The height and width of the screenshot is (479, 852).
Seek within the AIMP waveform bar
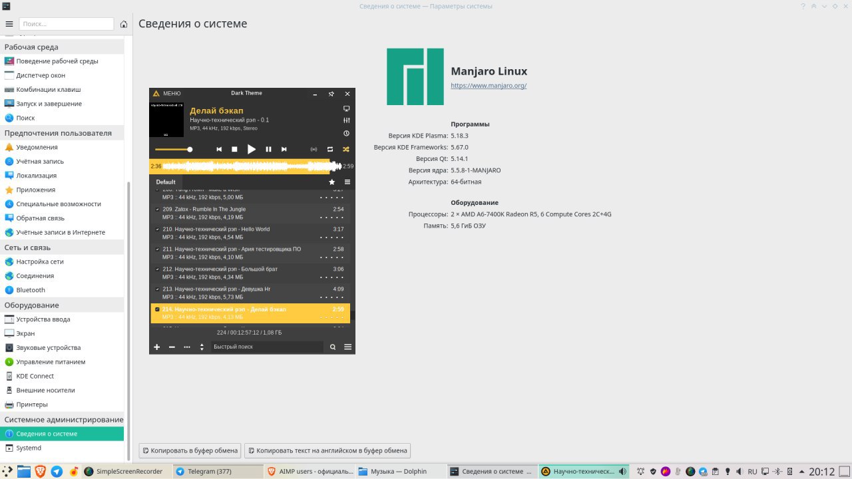tap(252, 166)
